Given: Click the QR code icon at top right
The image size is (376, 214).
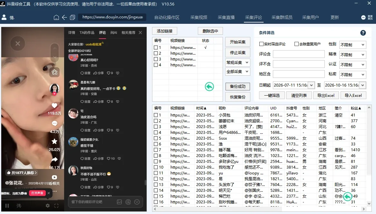Looking at the screenshot, I should pos(370,17).
